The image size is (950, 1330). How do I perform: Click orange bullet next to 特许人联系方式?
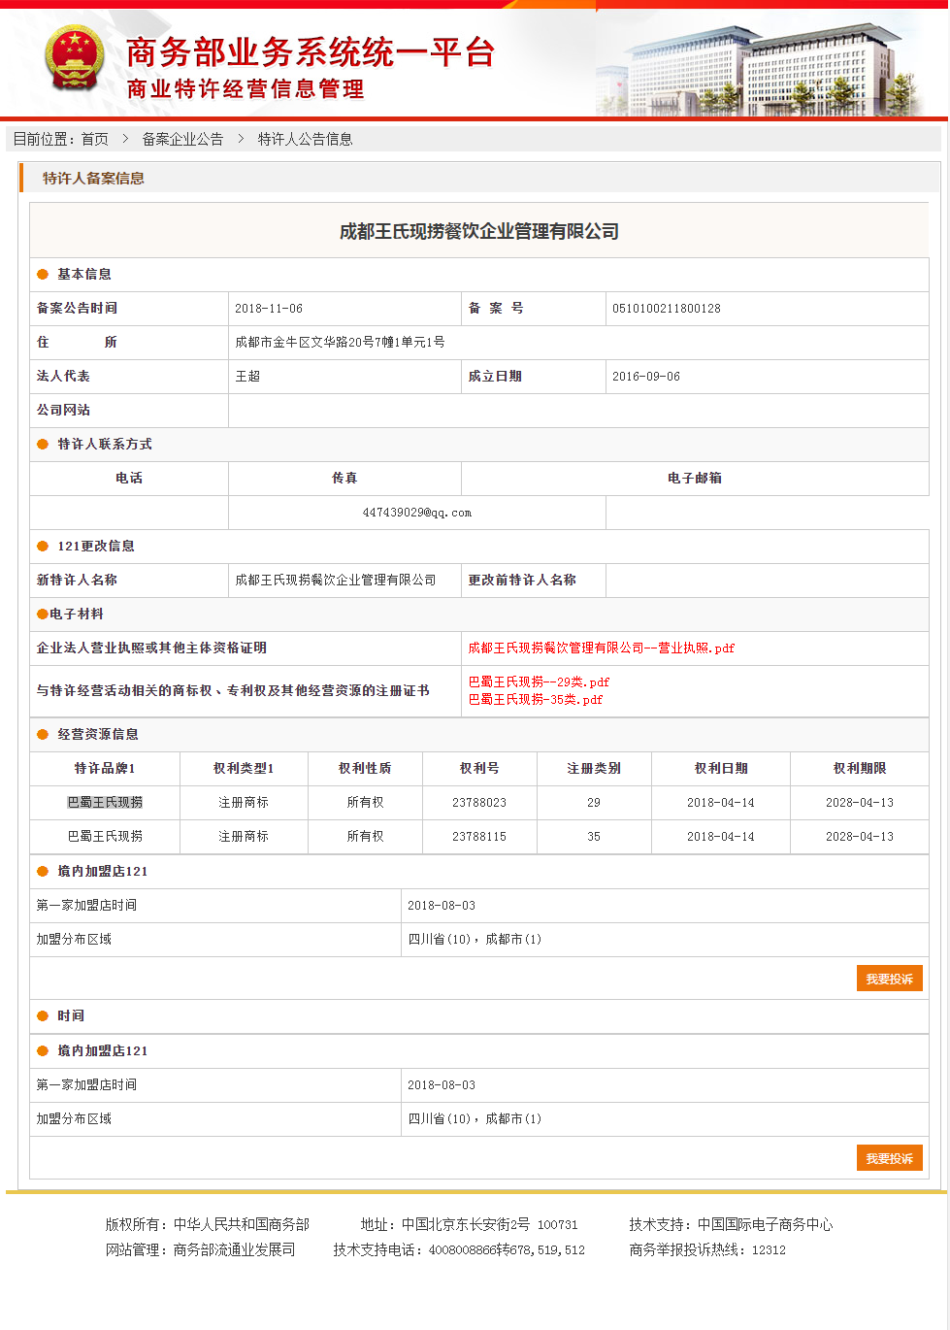pos(43,445)
